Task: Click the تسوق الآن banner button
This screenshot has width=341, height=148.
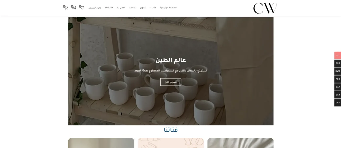Action: click(171, 82)
